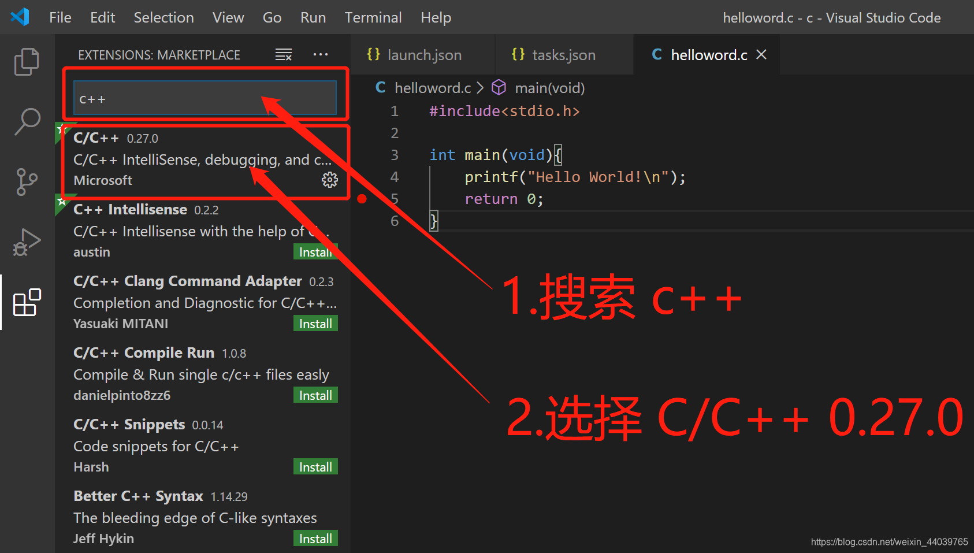Open the Search view in activity bar
The height and width of the screenshot is (553, 974).
pyautogui.click(x=27, y=122)
